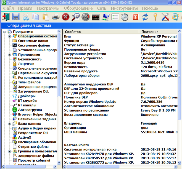Click the stopwatch toolbar icon
The width and height of the screenshot is (182, 169).
125,17
